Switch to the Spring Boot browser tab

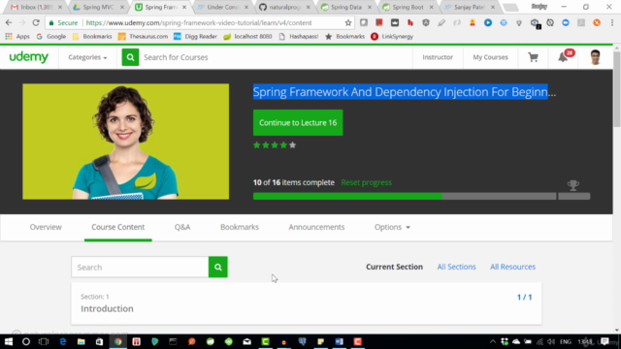408,7
